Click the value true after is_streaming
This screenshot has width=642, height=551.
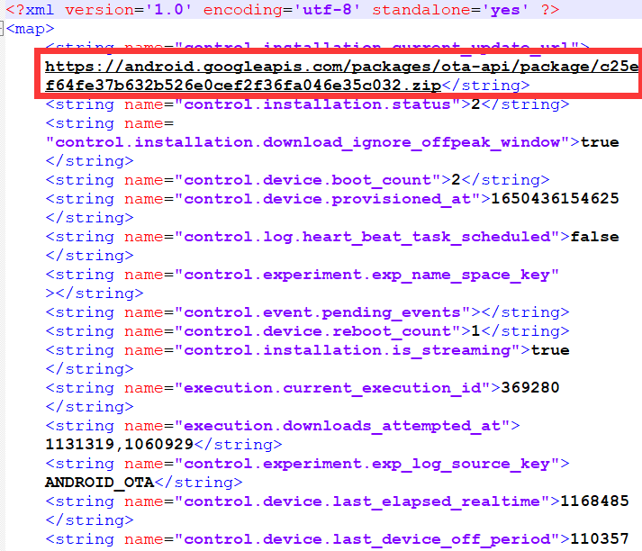550,350
